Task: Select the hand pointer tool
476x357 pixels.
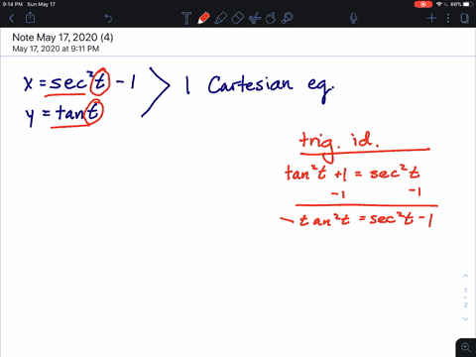Action: 271,18
